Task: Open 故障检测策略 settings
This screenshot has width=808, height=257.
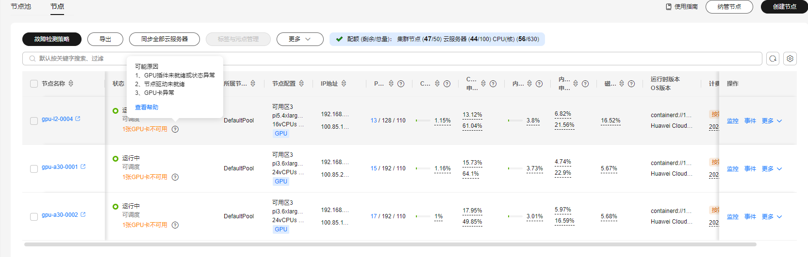Action: (52, 39)
